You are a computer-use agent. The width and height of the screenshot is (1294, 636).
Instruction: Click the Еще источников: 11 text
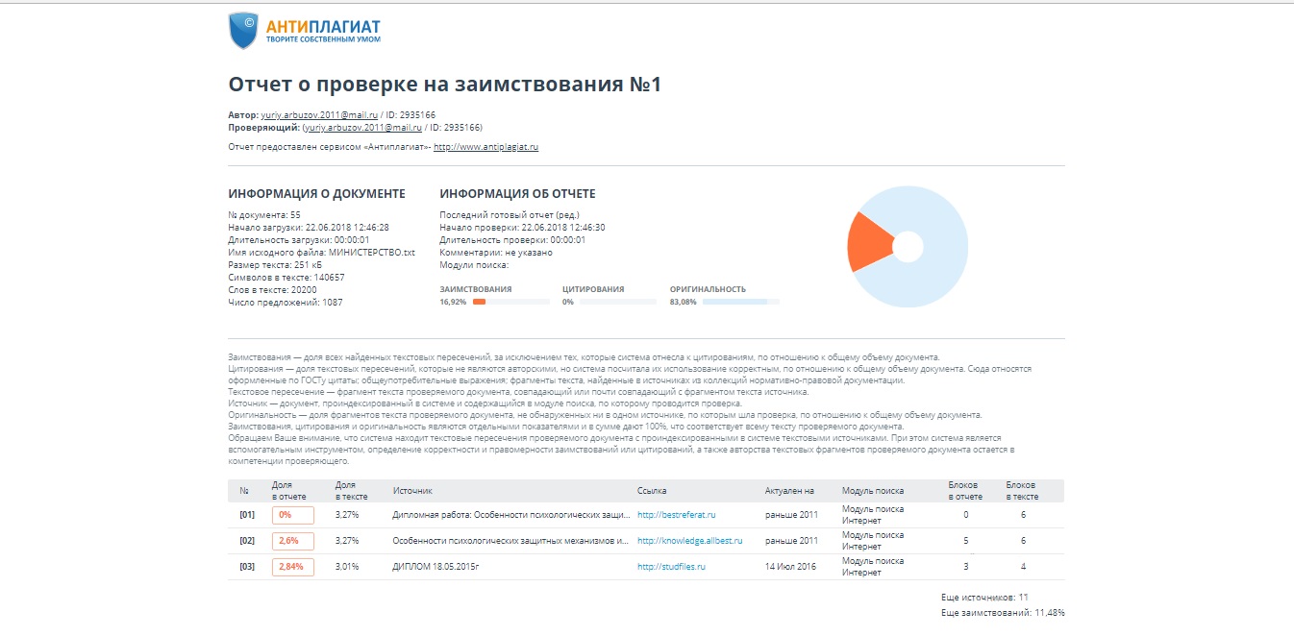[984, 598]
